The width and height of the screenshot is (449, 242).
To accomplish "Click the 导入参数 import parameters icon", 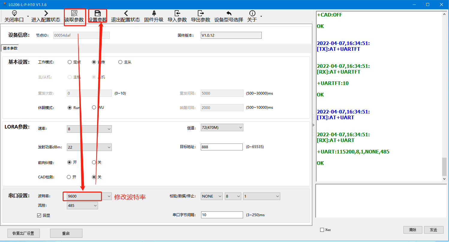I will pyautogui.click(x=177, y=14).
